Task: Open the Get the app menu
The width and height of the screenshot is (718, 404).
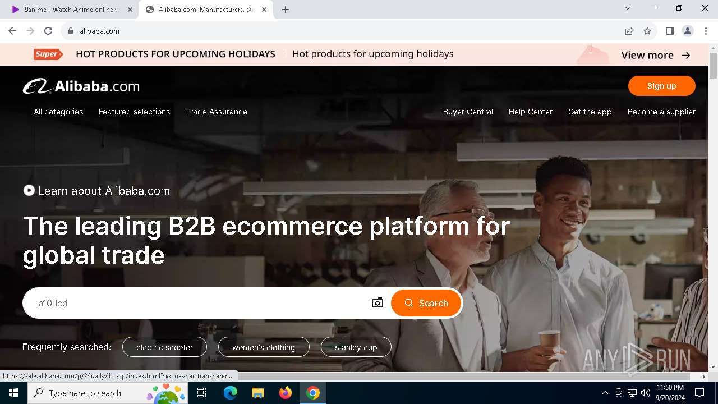Action: tap(590, 112)
